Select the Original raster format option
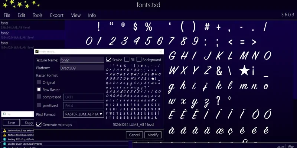This screenshot has height=148, width=297. click(39, 82)
